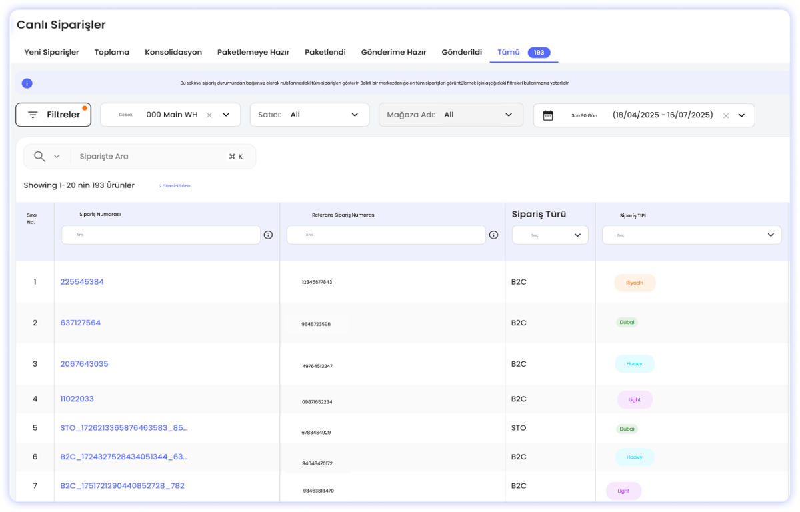Click the search magnifier icon
Viewport: 800px width, 512px height.
click(38, 155)
